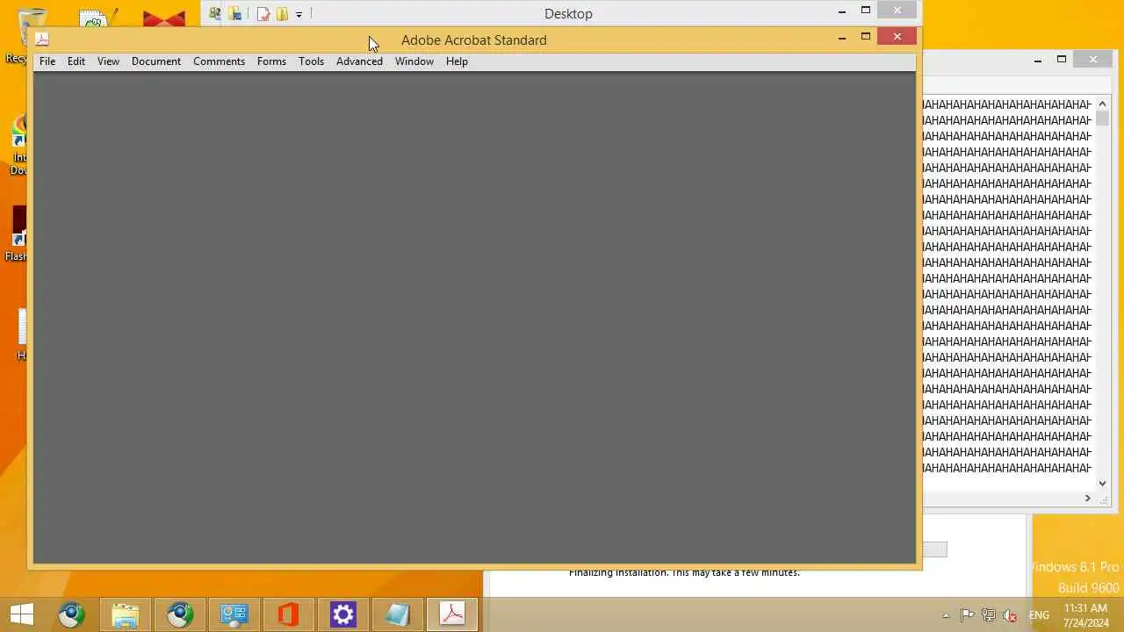The height and width of the screenshot is (632, 1124).
Task: Click the New folder icon in the Desktop window toolbar
Action: (x=282, y=14)
